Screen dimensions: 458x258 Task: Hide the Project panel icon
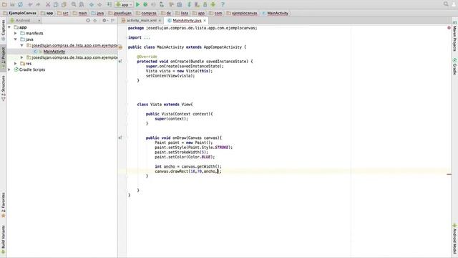click(113, 21)
